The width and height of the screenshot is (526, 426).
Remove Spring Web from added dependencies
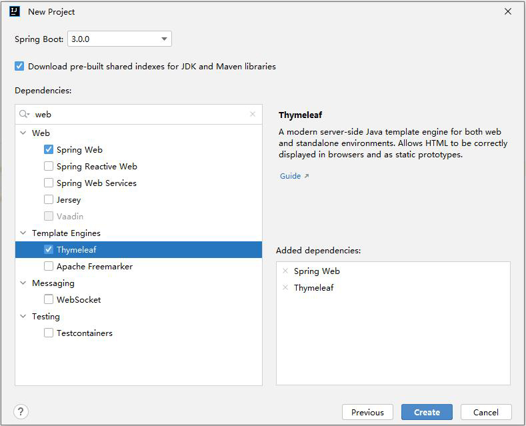pos(285,271)
